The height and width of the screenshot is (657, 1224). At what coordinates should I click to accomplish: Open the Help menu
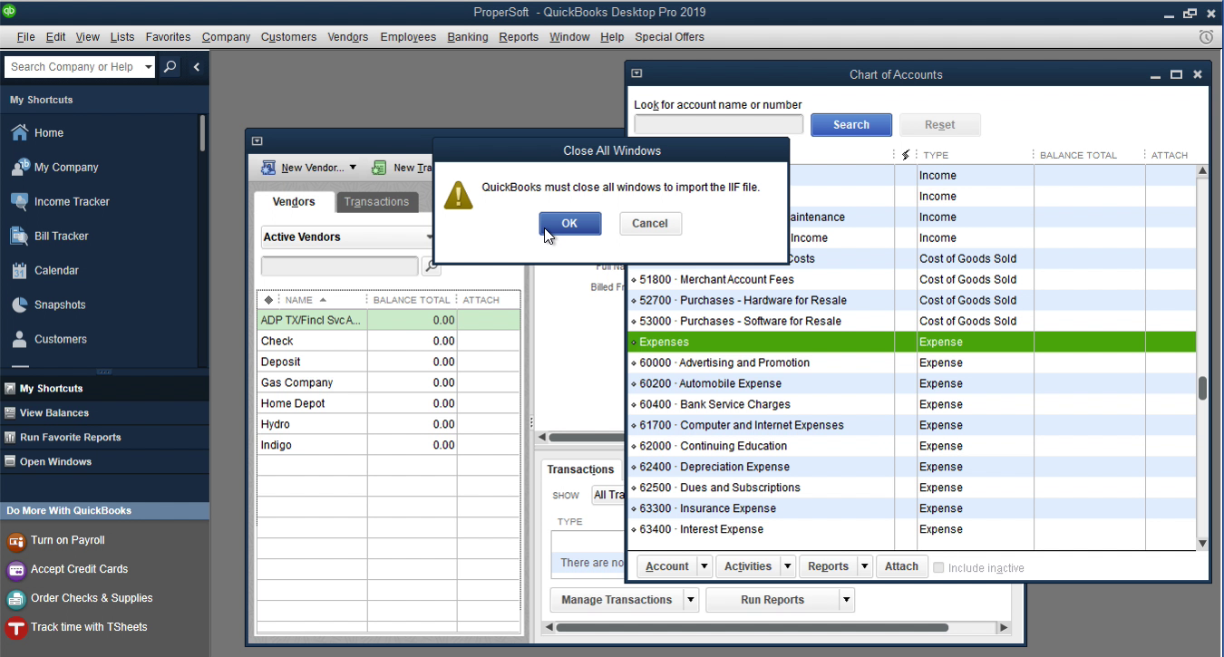pyautogui.click(x=612, y=37)
